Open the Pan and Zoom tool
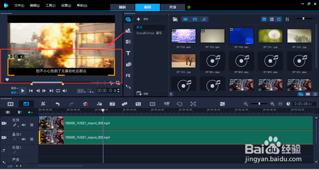 [193, 104]
